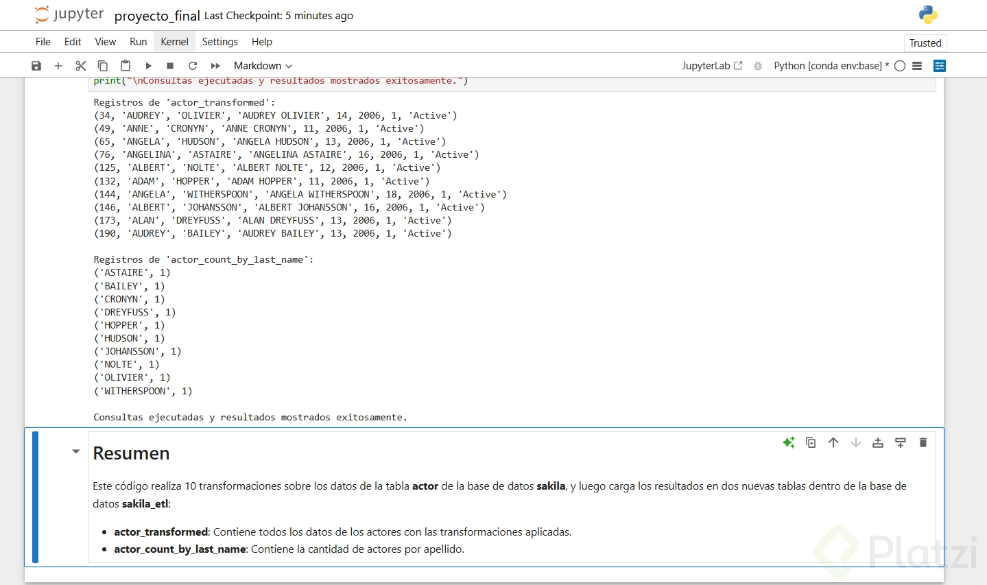Switch kernel via Python [conda env:base]
This screenshot has height=585, width=987.
point(831,66)
